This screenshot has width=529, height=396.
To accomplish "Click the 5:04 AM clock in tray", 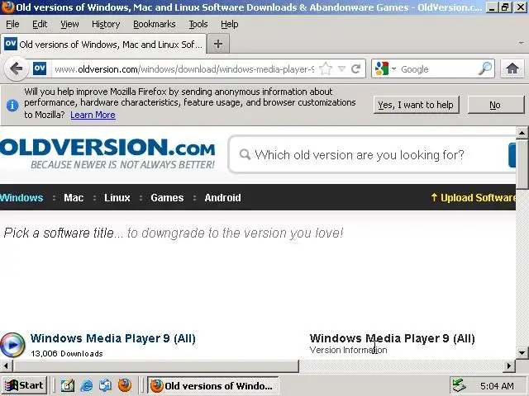I will [x=497, y=386].
